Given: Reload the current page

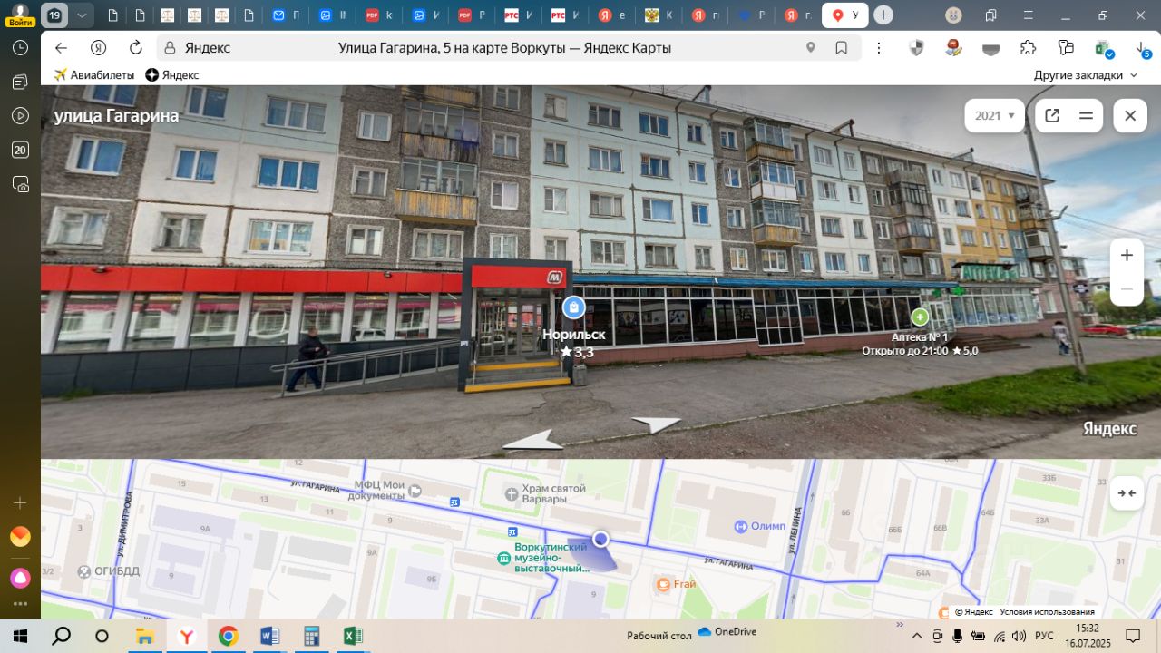Looking at the screenshot, I should (136, 48).
